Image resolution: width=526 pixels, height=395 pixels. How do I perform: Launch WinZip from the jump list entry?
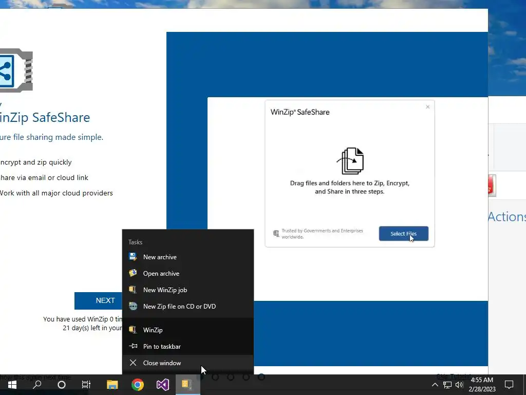[188, 330]
